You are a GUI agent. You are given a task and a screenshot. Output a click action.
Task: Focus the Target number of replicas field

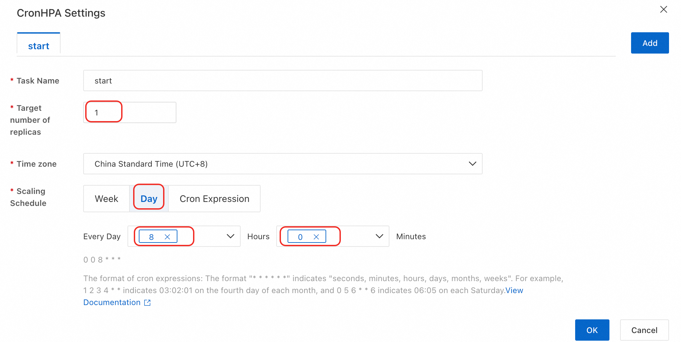(129, 113)
